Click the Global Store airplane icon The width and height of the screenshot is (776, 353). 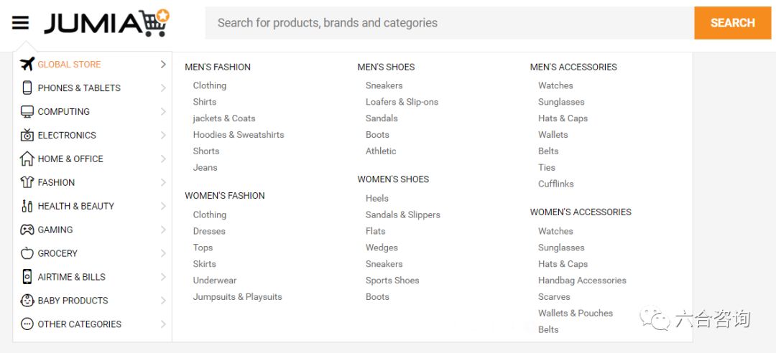point(27,64)
